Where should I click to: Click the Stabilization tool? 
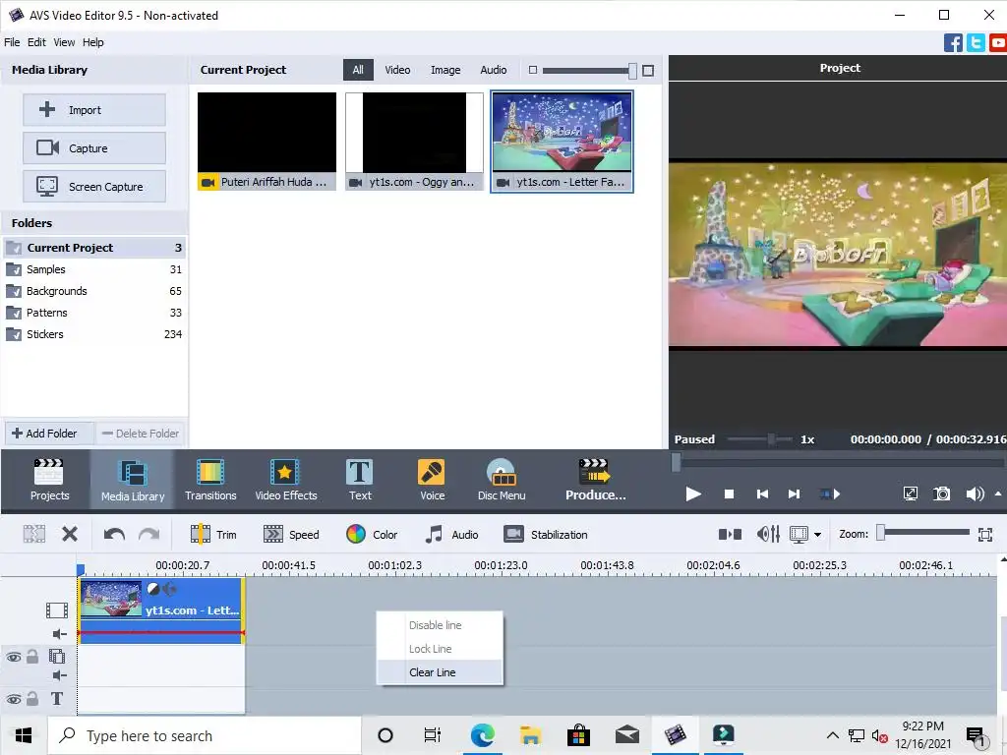pyautogui.click(x=545, y=534)
